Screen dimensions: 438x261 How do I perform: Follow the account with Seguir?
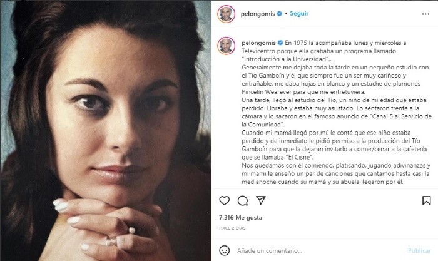(x=299, y=13)
